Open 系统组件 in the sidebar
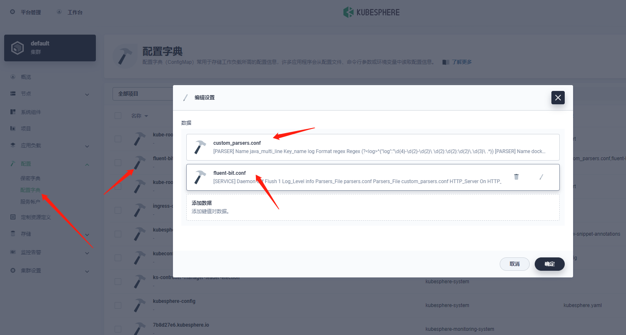This screenshot has width=626, height=335. coord(31,112)
